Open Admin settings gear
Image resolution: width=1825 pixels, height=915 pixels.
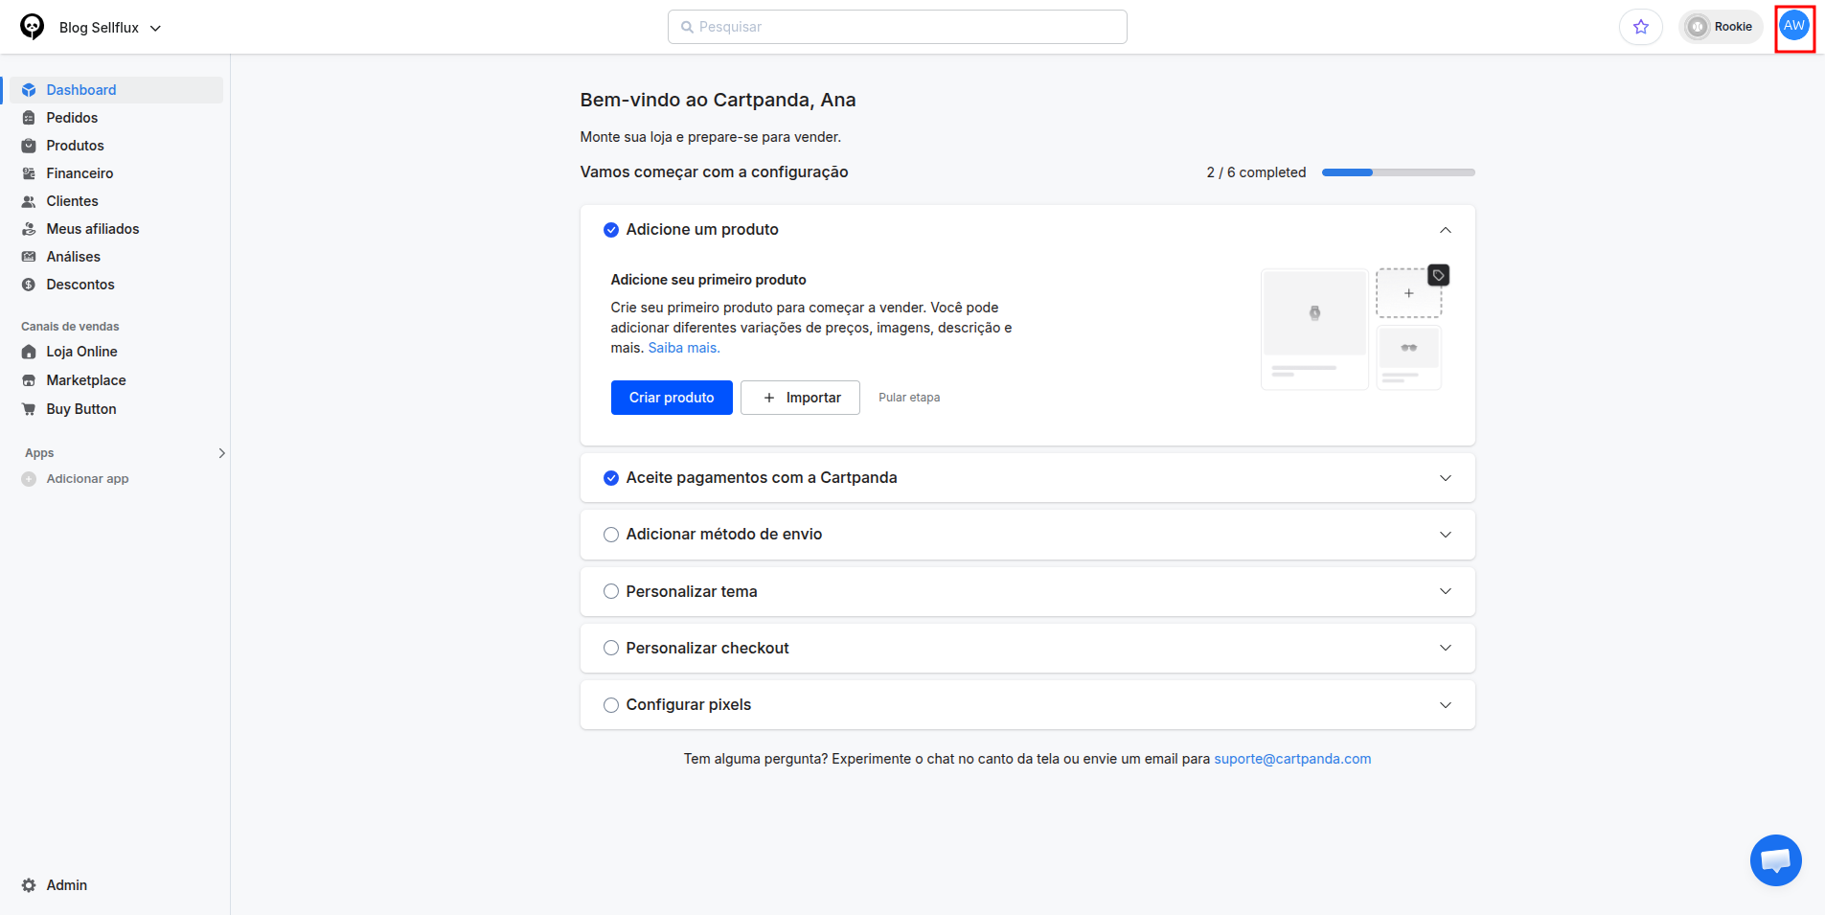click(x=29, y=885)
